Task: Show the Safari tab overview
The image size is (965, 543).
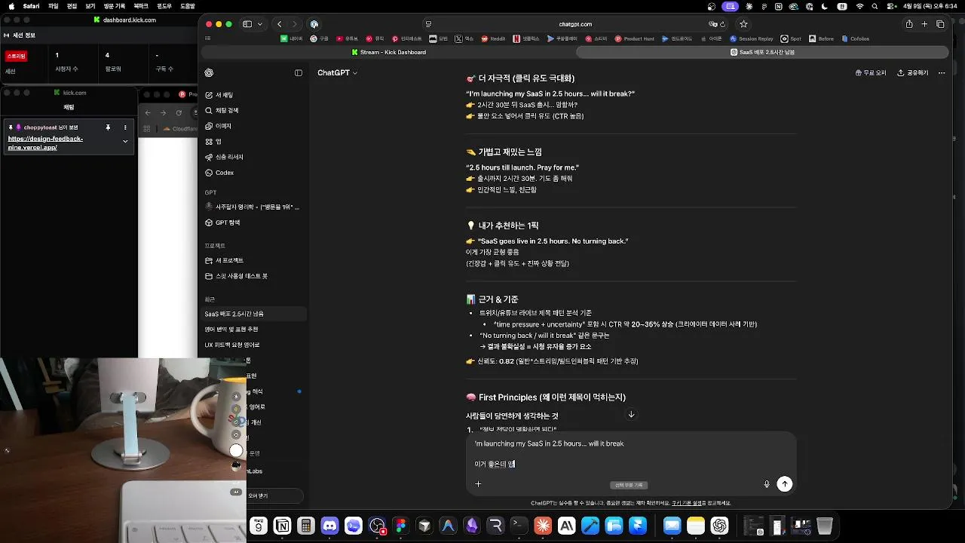Action: pyautogui.click(x=940, y=24)
